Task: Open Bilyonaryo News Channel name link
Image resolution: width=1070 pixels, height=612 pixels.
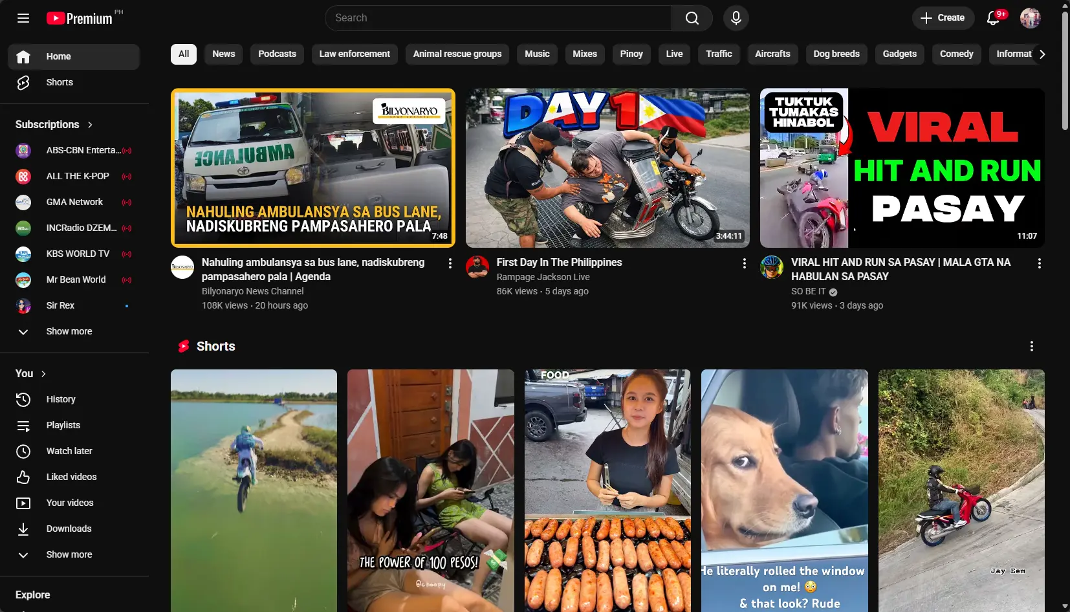Action: pyautogui.click(x=252, y=291)
